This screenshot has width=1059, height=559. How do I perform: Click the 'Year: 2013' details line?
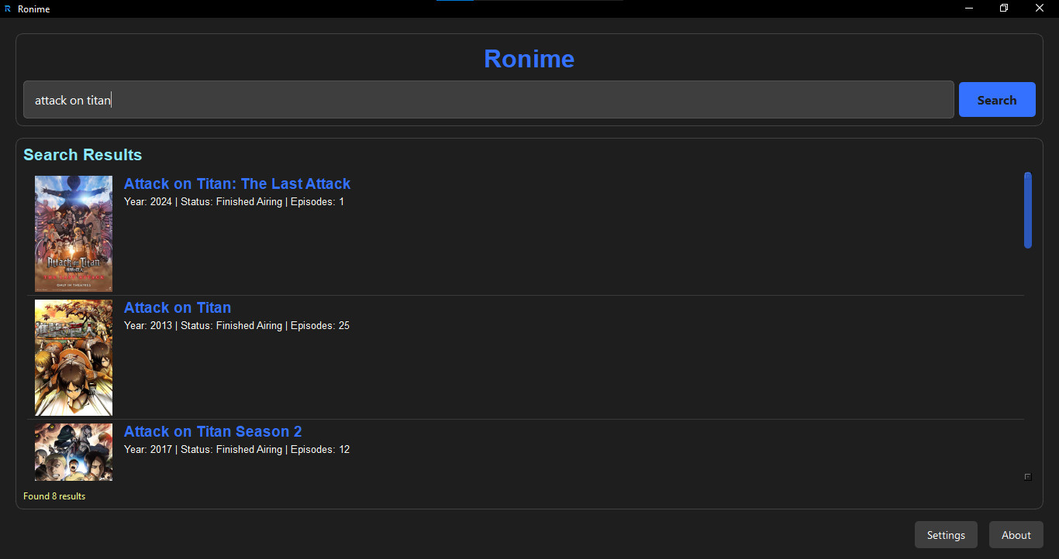236,326
